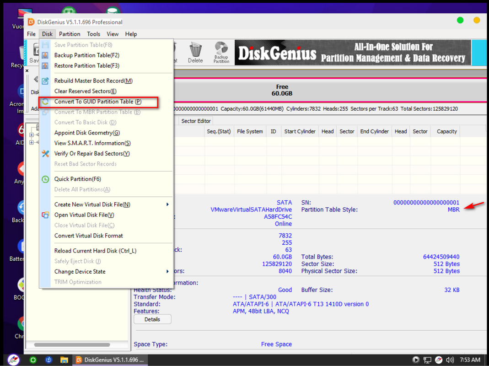Choose Backup Partition Table(F2)
489x366 pixels.
[87, 55]
